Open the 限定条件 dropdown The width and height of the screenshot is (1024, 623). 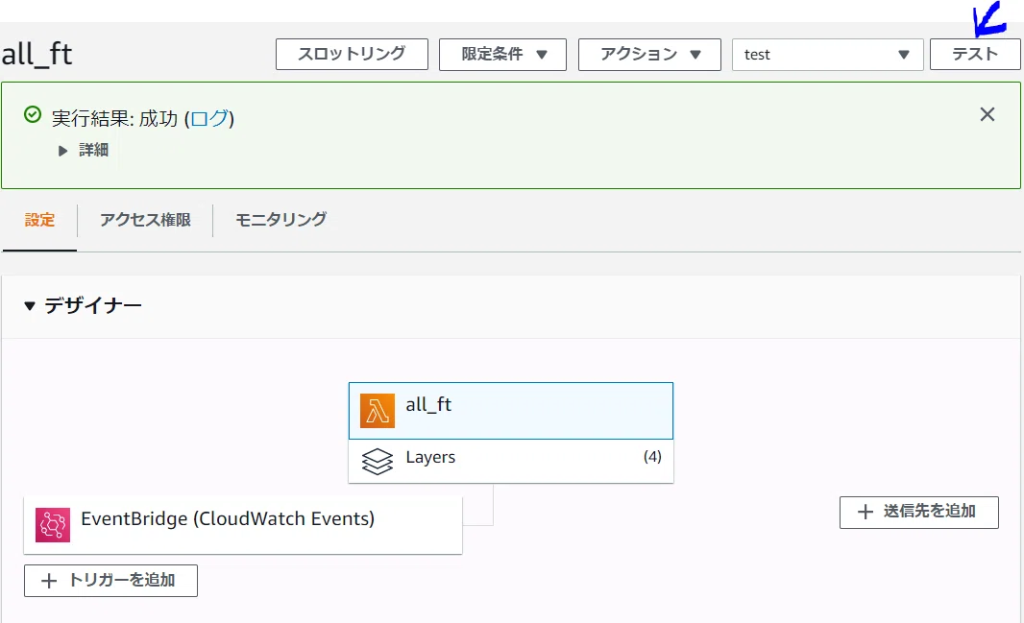click(x=502, y=55)
